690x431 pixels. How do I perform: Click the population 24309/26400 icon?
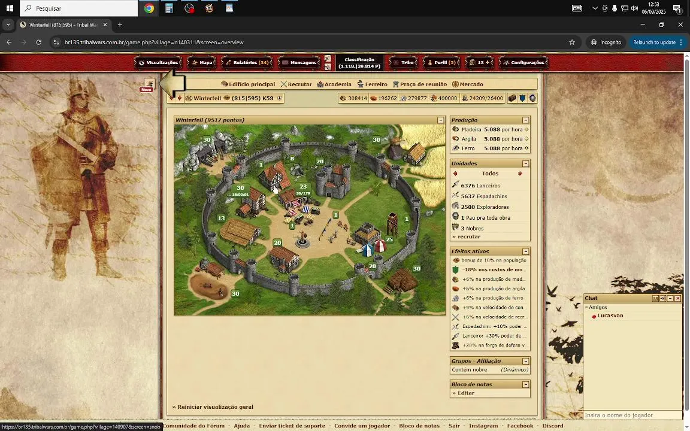[x=465, y=98]
